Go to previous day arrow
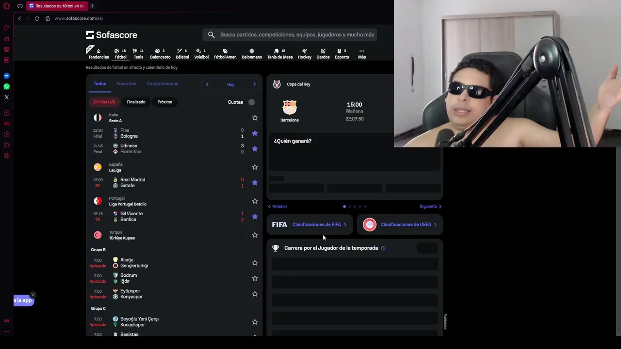The width and height of the screenshot is (621, 349). 207,84
